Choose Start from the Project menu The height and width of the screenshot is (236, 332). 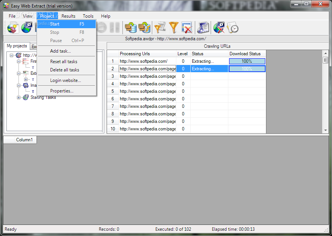click(66, 24)
